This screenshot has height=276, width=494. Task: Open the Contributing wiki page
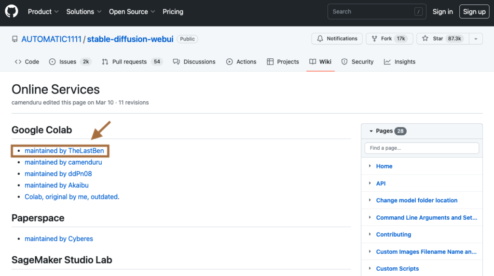coord(394,235)
